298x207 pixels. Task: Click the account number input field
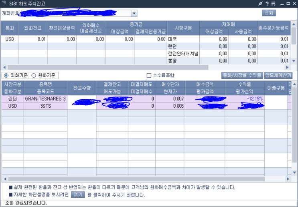click(76, 13)
